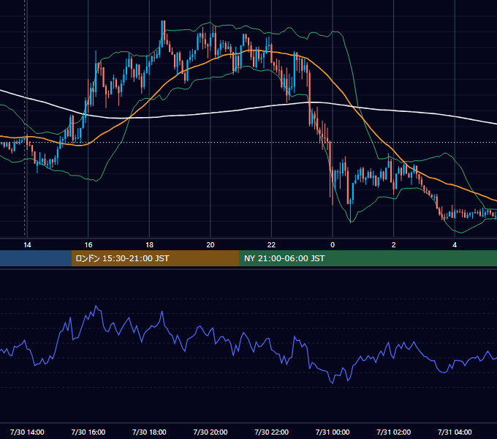The height and width of the screenshot is (439, 497).
Task: Click the 20 hour axis label
Action: click(210, 244)
